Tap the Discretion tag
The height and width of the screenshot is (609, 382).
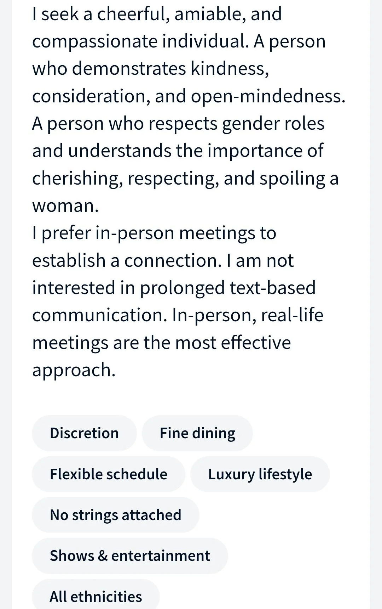pos(84,433)
